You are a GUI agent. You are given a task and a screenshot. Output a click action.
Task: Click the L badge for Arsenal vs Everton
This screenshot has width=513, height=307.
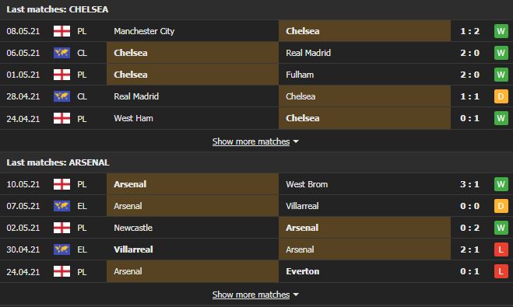(x=501, y=271)
